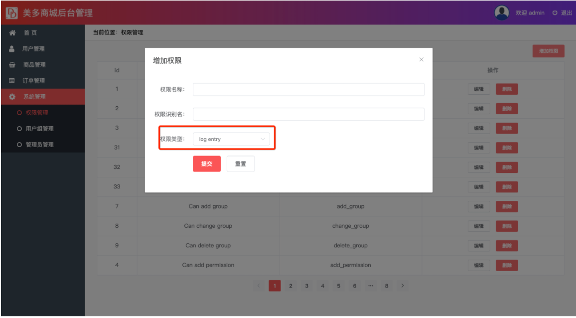Screen dimensions: 576x318
Task: Delete the row with id 3
Action: 507,128
